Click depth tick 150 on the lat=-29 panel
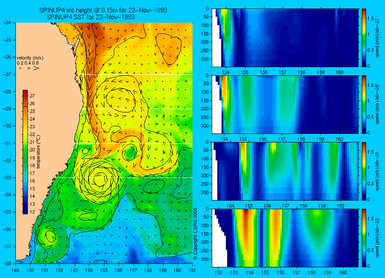Screen dimensions: 385x278 (x=204, y=101)
